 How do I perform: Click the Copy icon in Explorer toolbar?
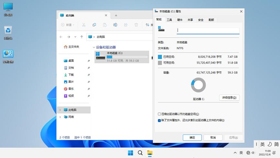click(x=94, y=25)
